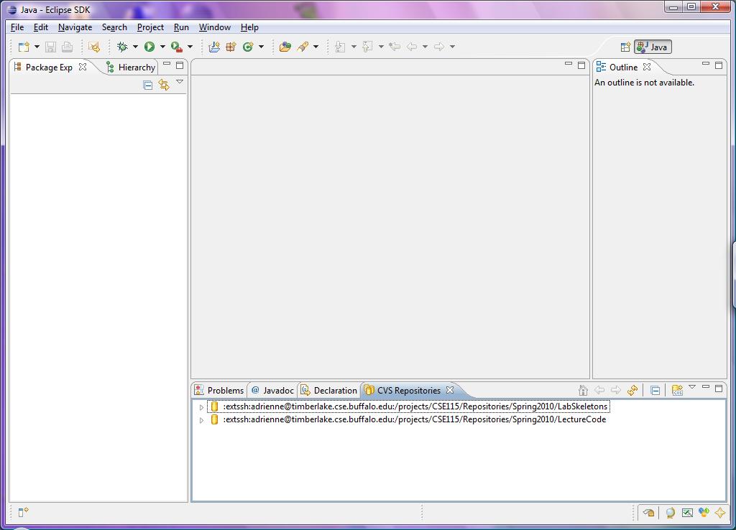Screen dimensions: 736x530
Task: Toggle Link with Editor in Package Explorer
Action: pyautogui.click(x=164, y=85)
